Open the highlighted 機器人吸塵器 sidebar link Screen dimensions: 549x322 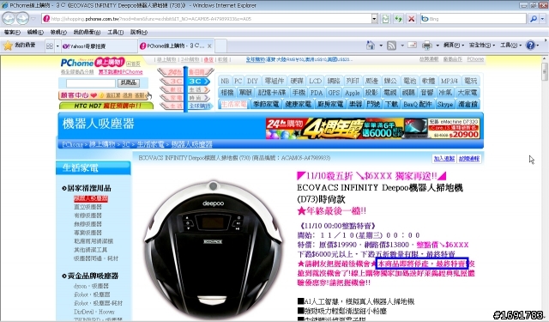(x=91, y=198)
